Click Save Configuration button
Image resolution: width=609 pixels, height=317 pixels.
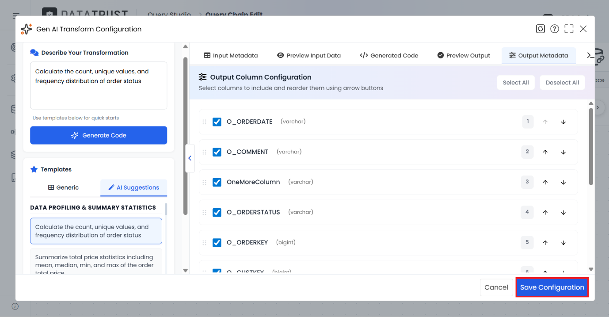tap(552, 287)
